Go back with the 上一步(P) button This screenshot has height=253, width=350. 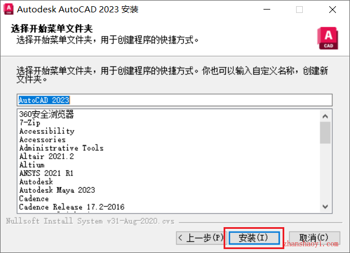click(x=201, y=238)
